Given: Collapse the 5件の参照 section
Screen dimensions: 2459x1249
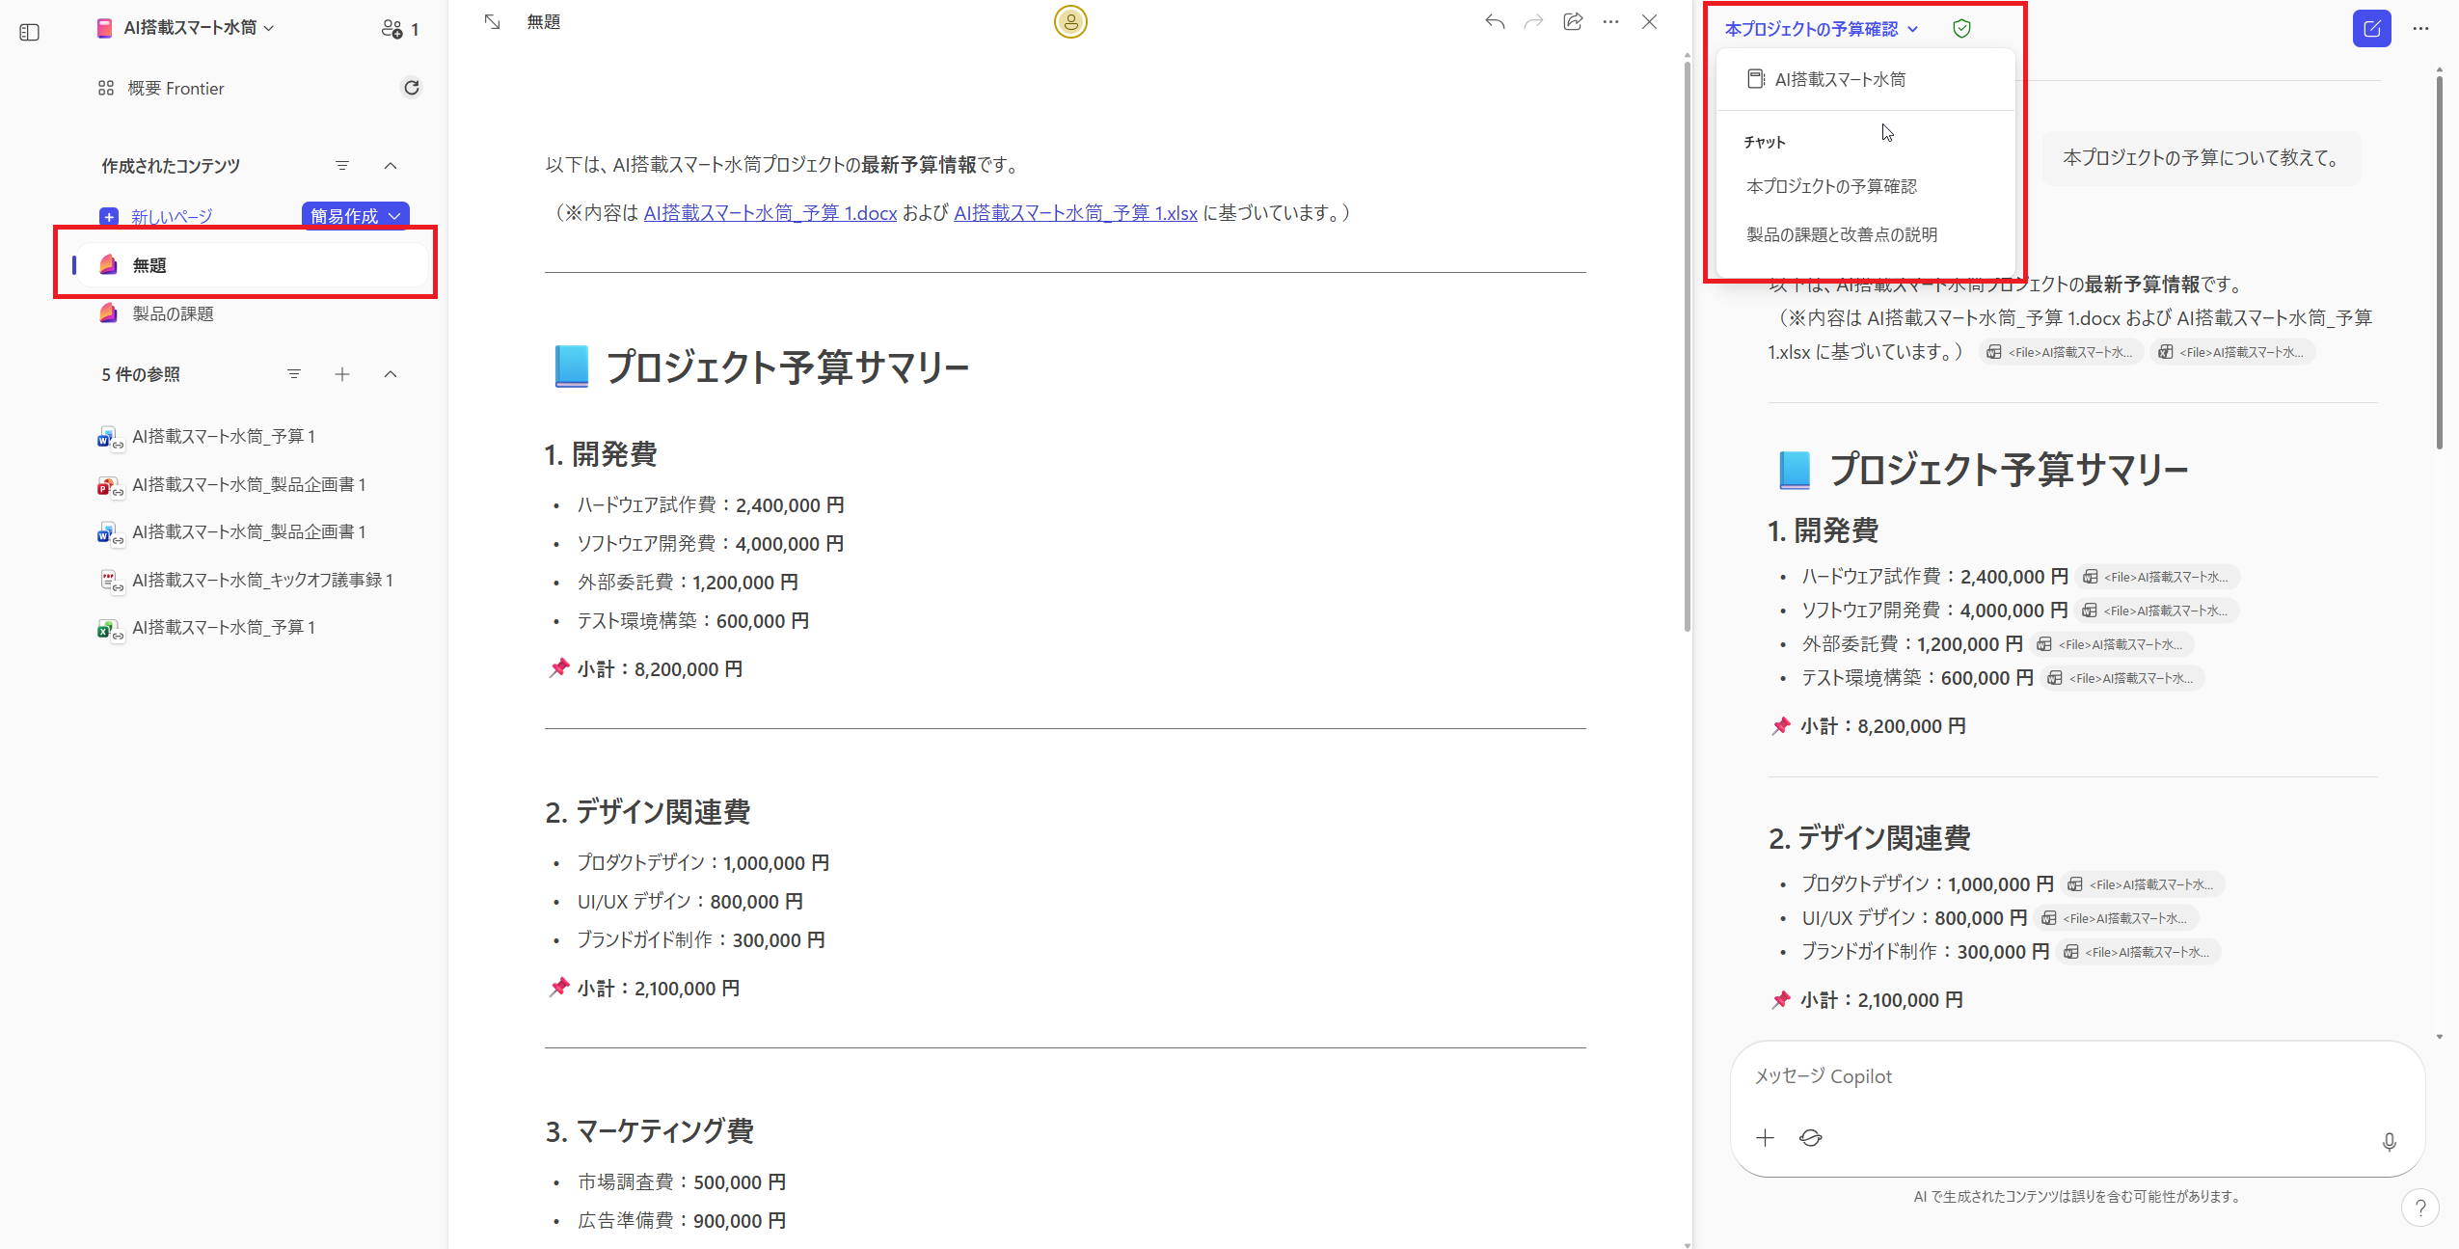Looking at the screenshot, I should (391, 373).
